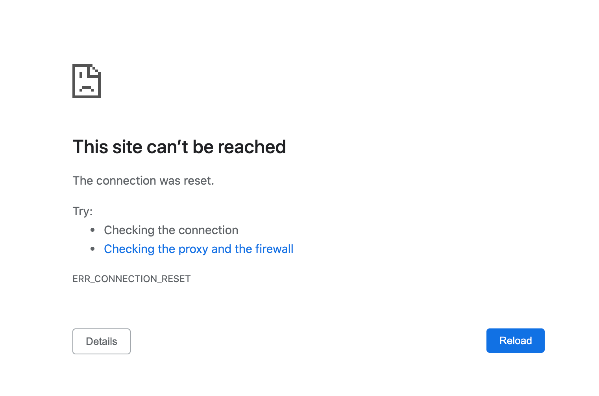Screen dimensions: 599x396
Task: Click the bullet before the proxy link
Action: pos(92,249)
